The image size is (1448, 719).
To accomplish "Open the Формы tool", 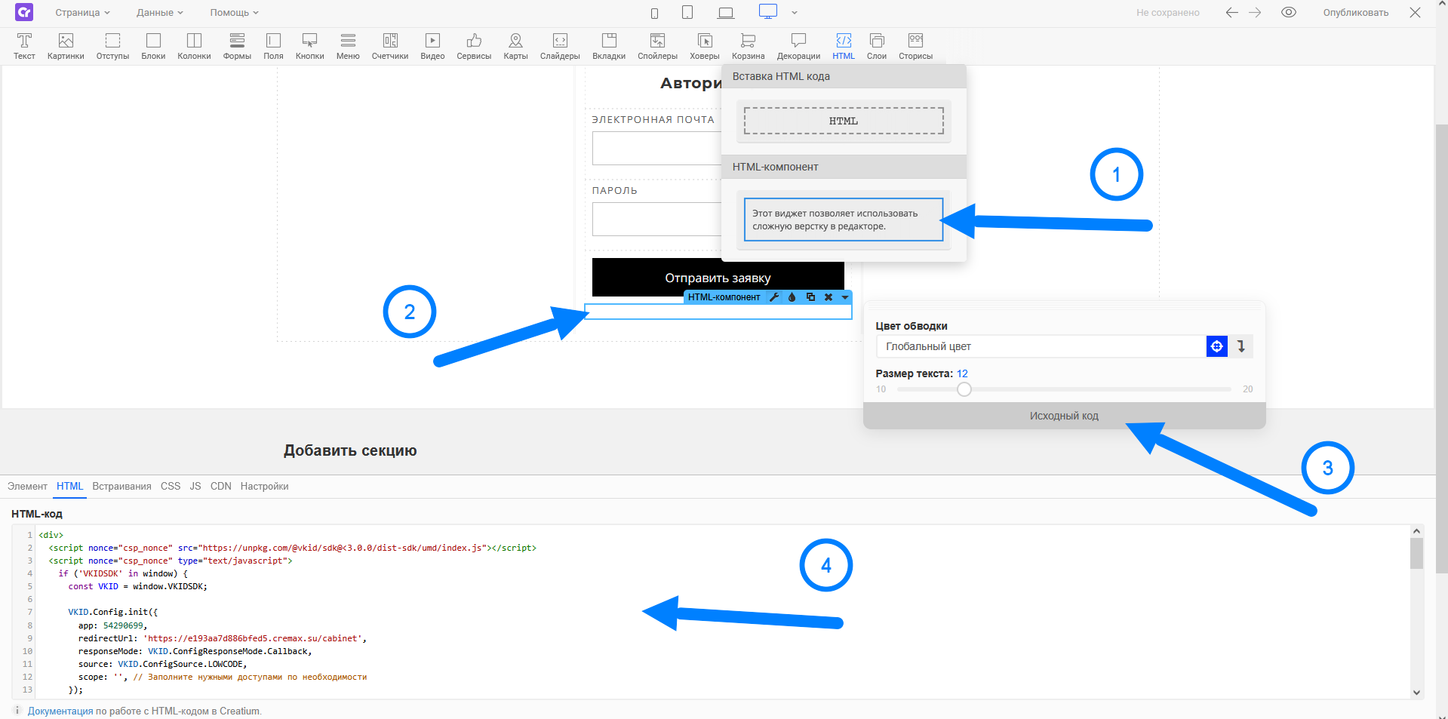I will click(237, 45).
